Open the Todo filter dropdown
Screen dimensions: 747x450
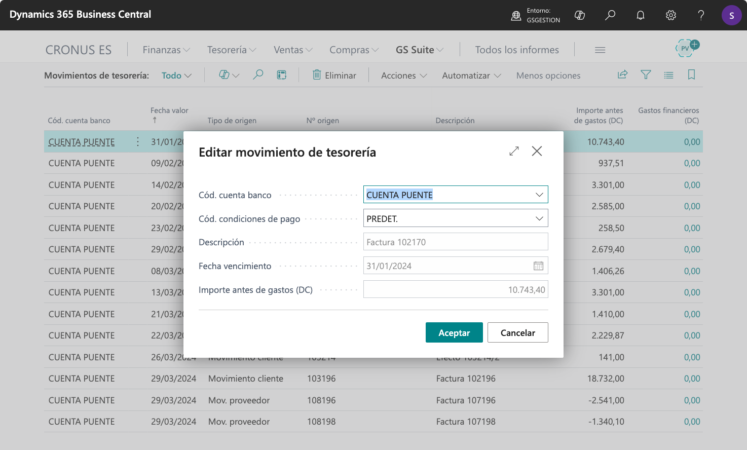coord(176,74)
